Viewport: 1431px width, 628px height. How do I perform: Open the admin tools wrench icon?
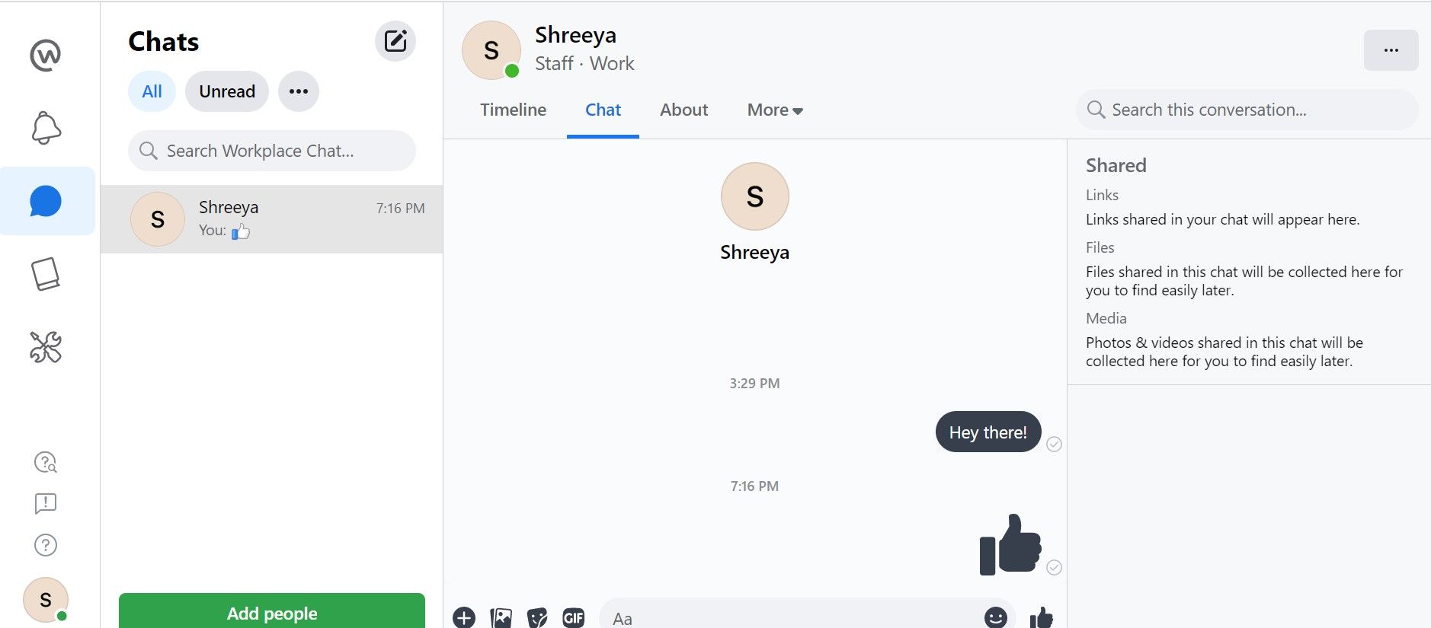pos(46,347)
